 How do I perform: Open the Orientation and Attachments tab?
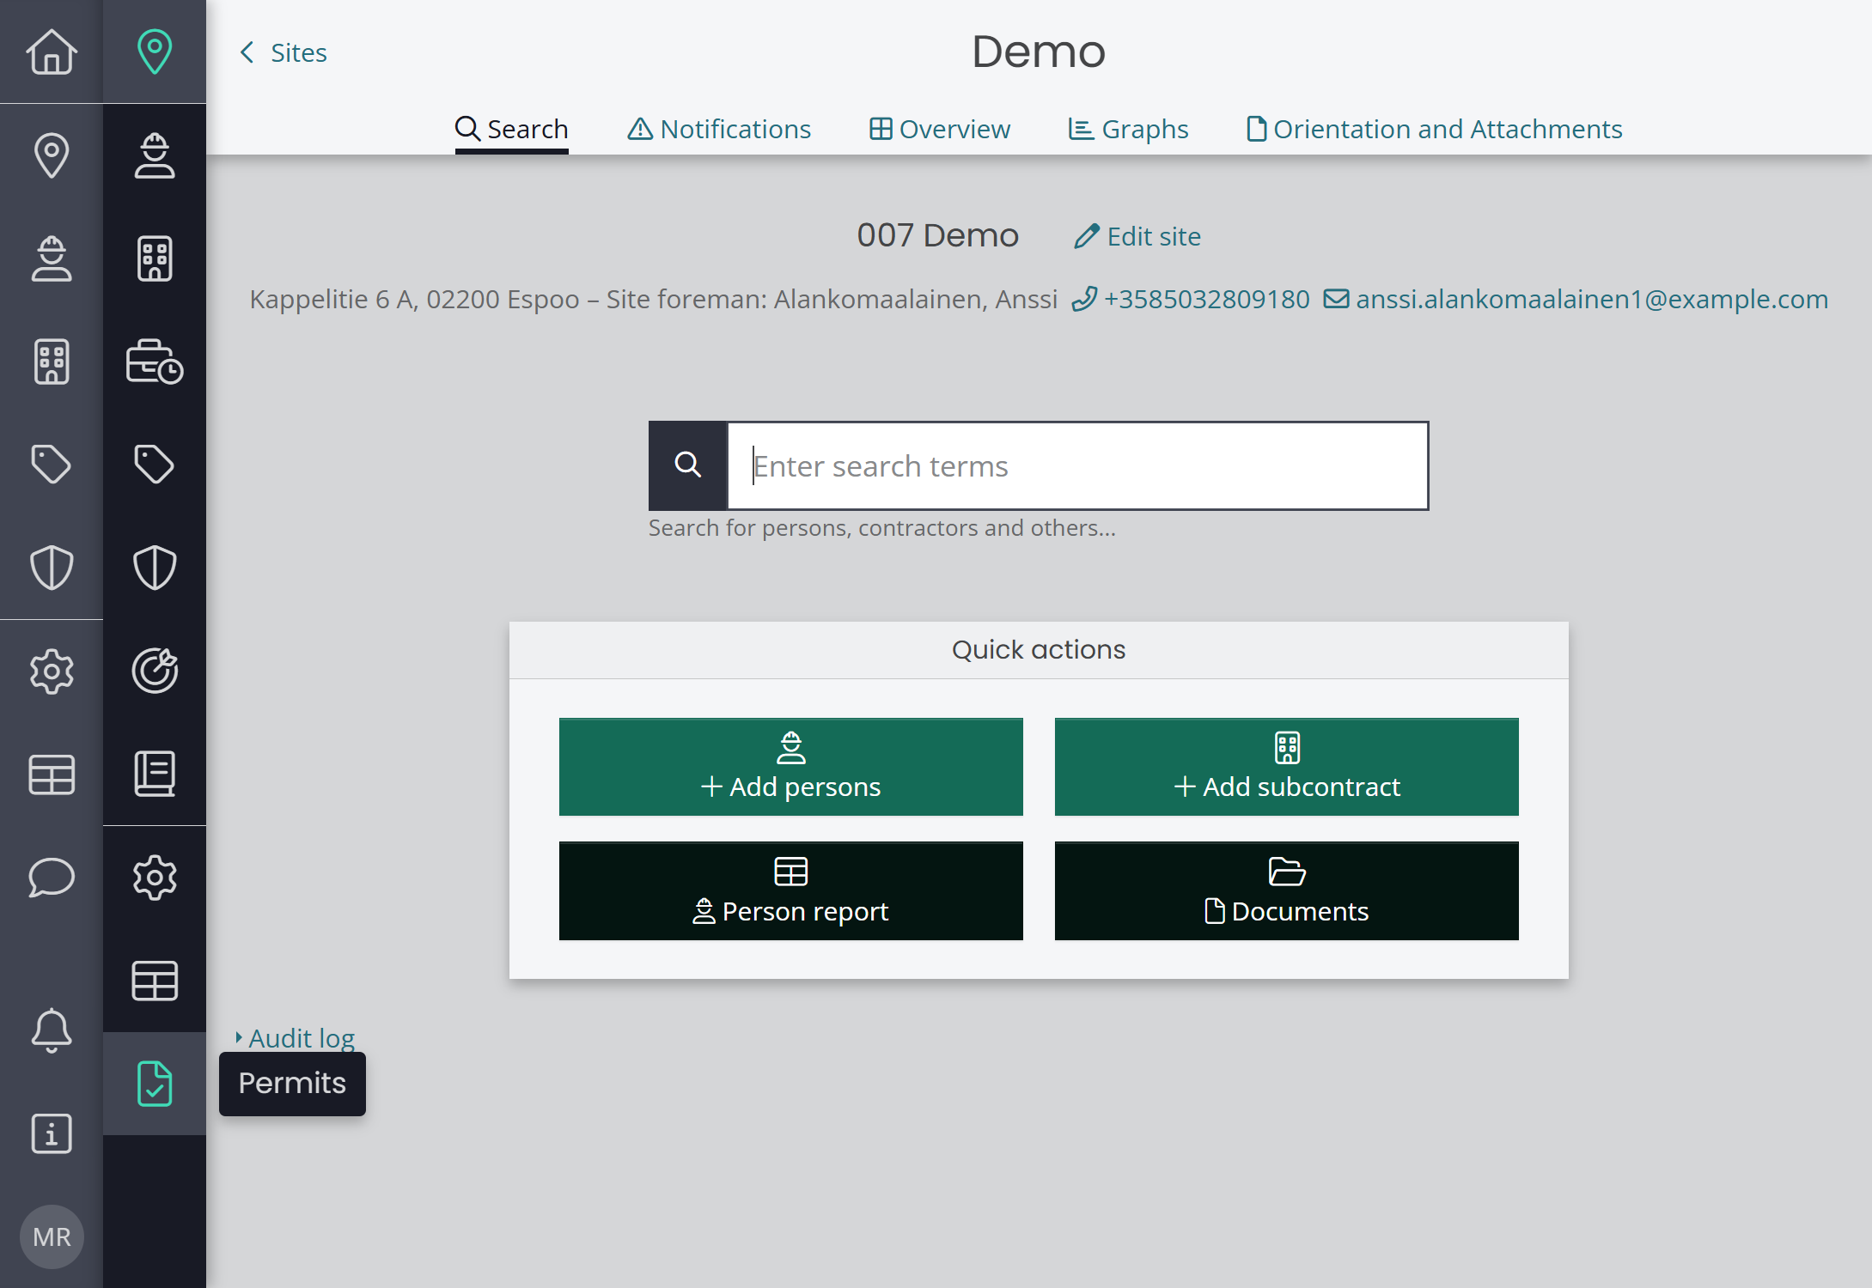point(1434,129)
